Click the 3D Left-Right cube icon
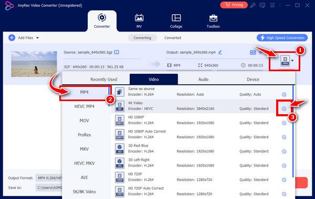Screen dimensions: 315x199 pyautogui.click(x=120, y=163)
